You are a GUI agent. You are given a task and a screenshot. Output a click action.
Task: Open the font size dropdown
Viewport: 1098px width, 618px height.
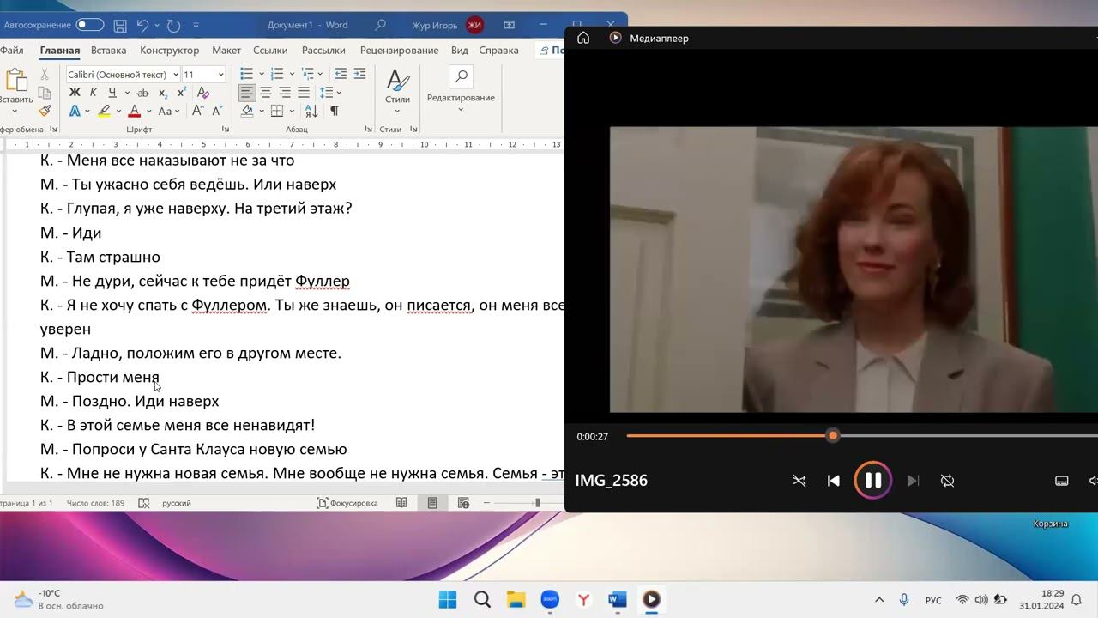[221, 75]
